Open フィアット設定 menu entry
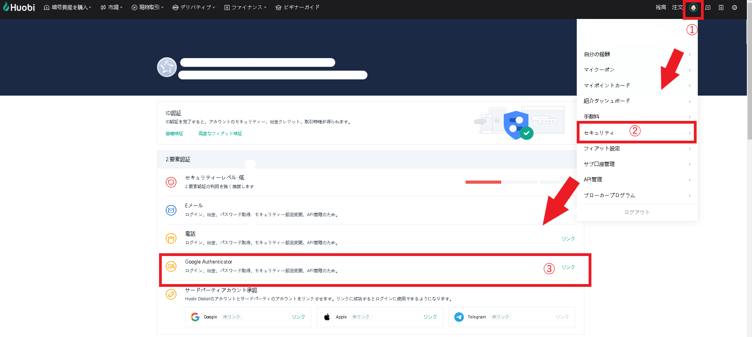 pyautogui.click(x=637, y=149)
